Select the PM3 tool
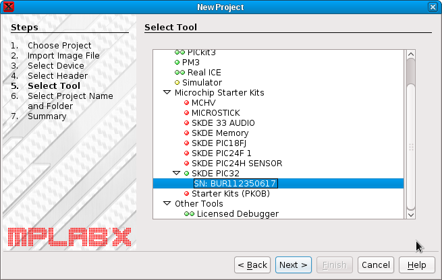Image resolution: width=442 pixels, height=280 pixels. (x=191, y=63)
